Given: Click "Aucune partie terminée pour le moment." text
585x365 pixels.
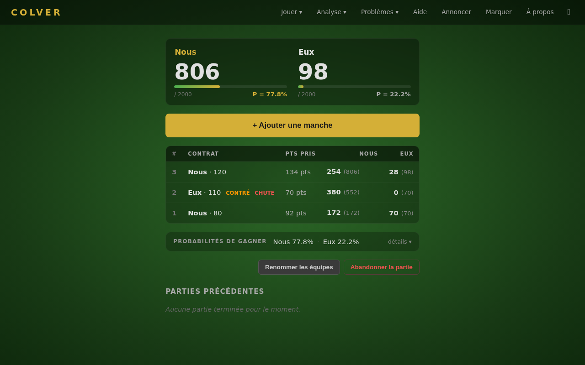Looking at the screenshot, I should pyautogui.click(x=233, y=309).
